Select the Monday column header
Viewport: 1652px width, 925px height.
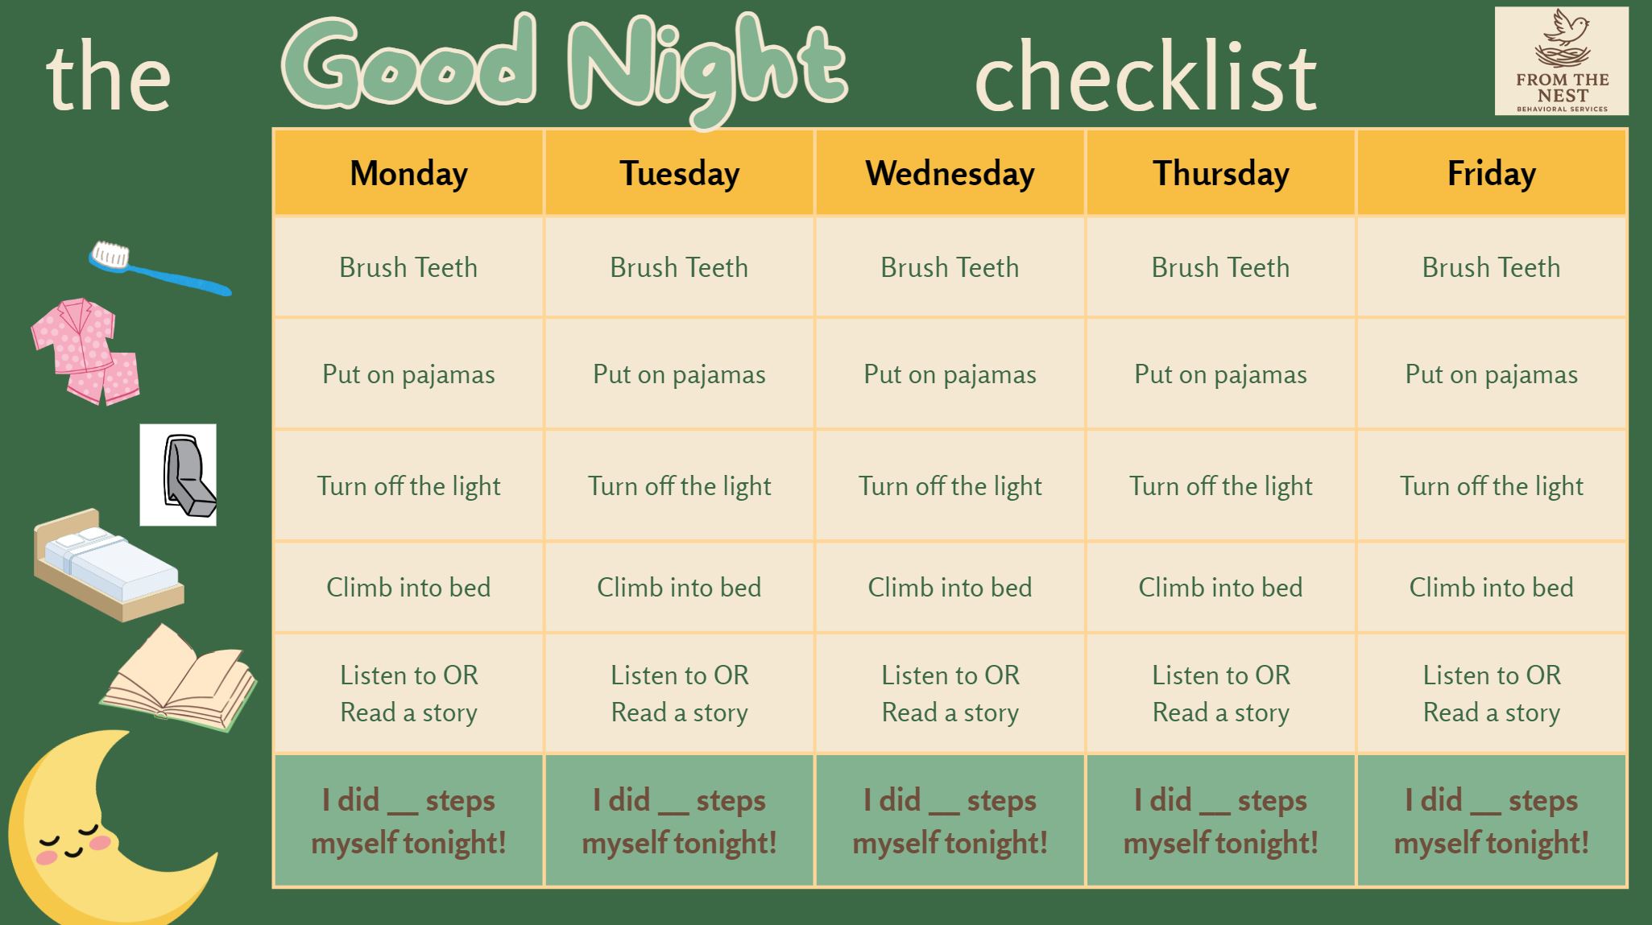pyautogui.click(x=408, y=173)
